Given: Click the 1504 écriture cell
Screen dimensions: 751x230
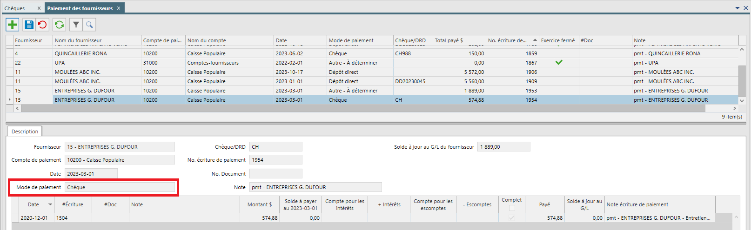Looking at the screenshot, I should tap(73, 218).
